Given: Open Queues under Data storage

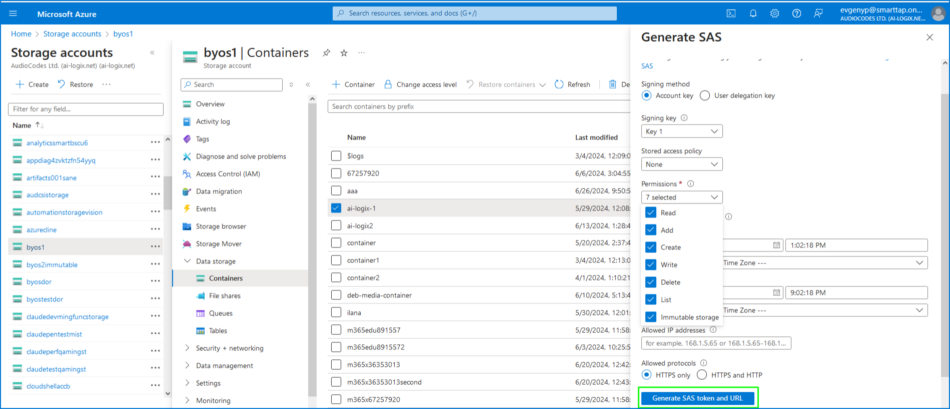Looking at the screenshot, I should [x=221, y=313].
